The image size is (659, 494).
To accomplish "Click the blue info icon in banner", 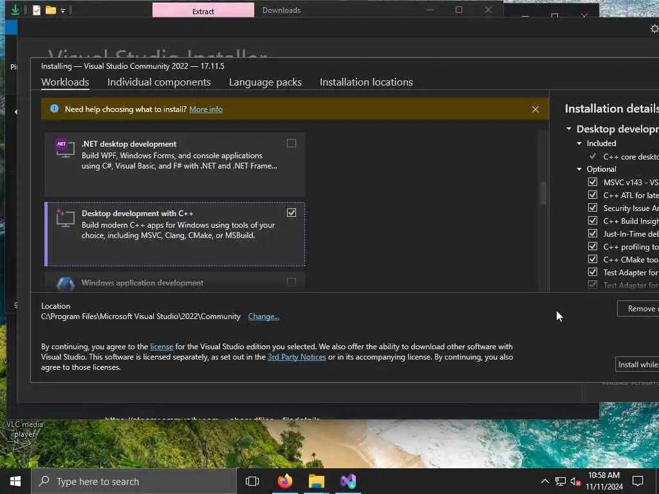I will click(x=54, y=109).
